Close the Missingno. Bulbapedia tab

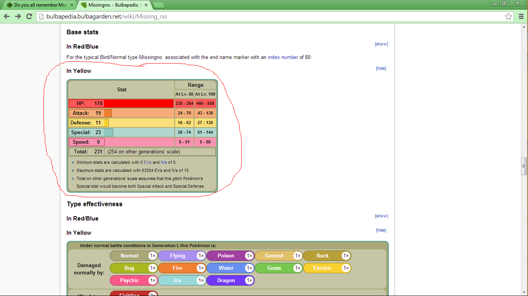click(146, 5)
